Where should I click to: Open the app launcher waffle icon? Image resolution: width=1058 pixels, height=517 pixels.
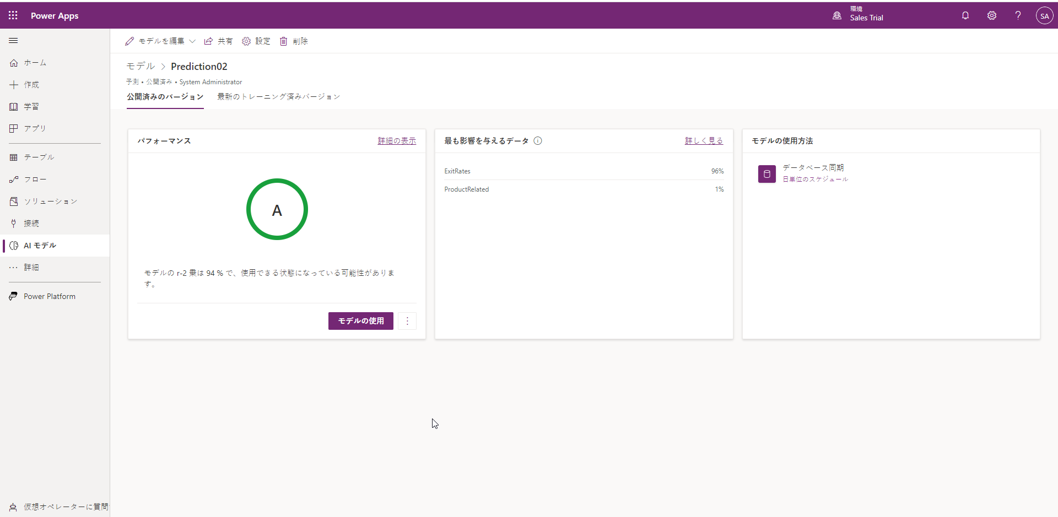point(13,15)
